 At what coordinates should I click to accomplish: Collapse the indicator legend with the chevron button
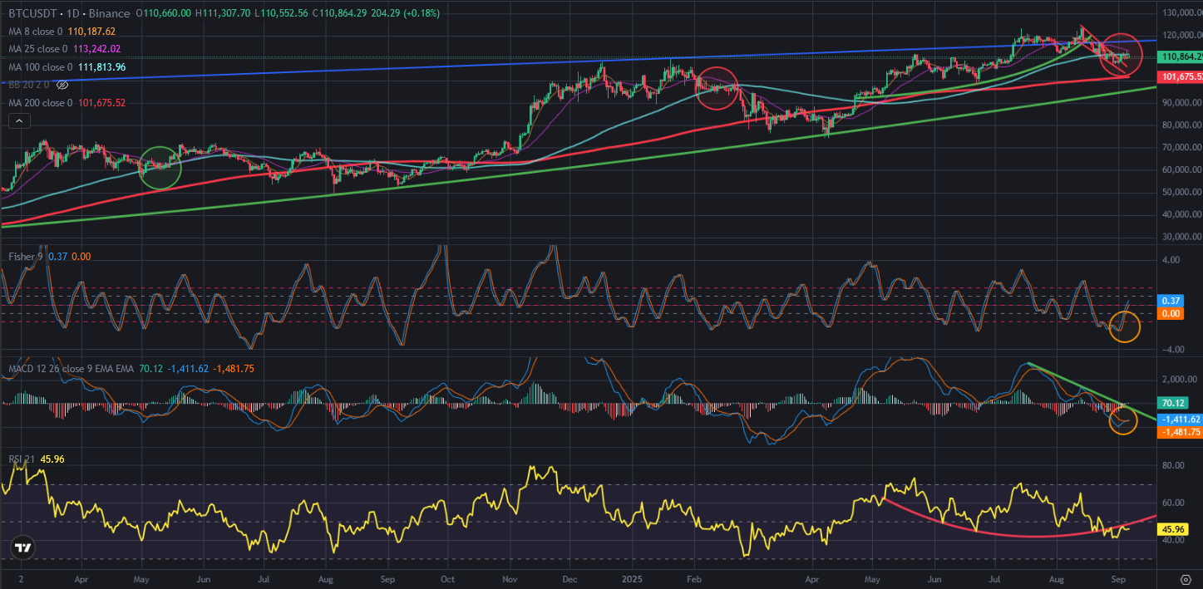[18, 121]
